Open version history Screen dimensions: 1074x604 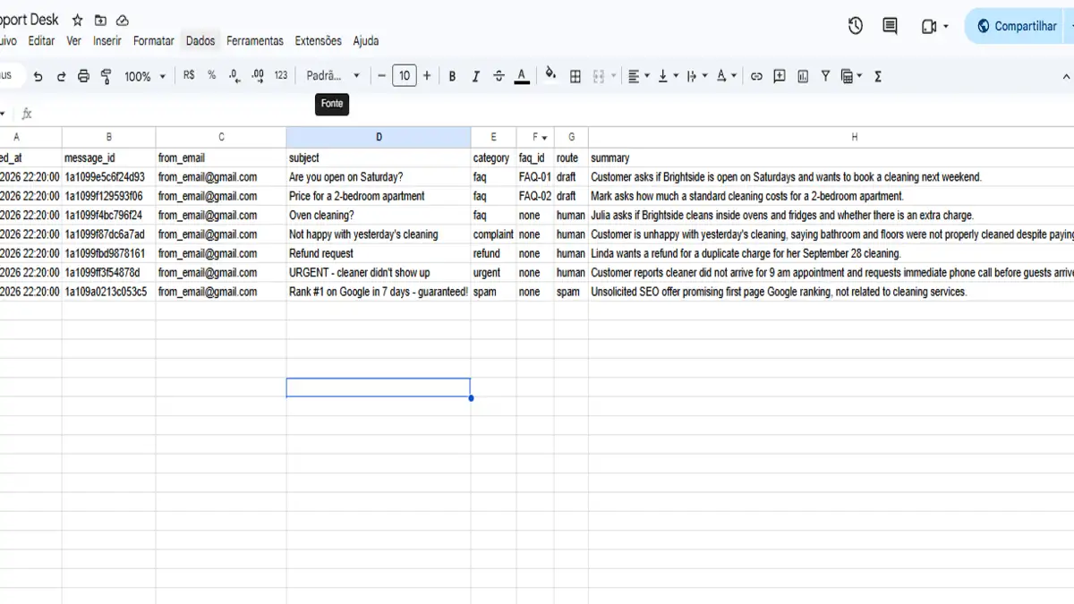coord(856,26)
